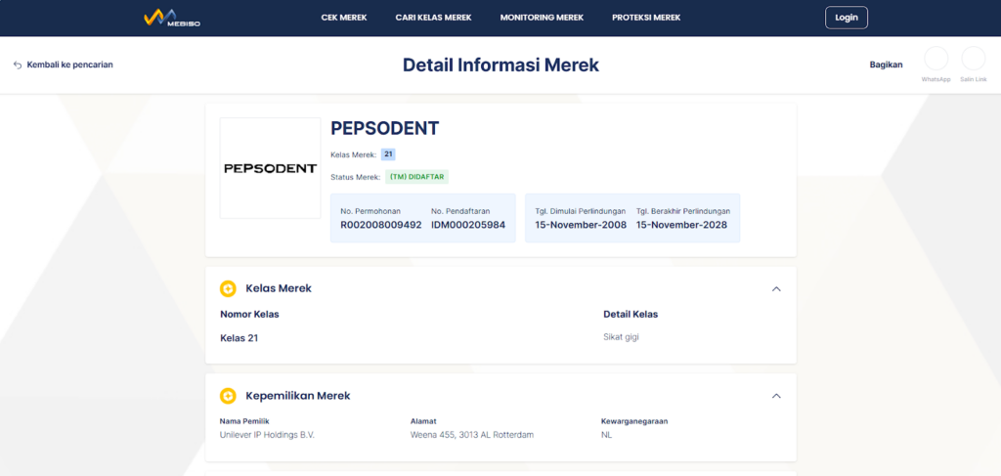Click the class 21 badge
Viewport: 1001px width, 476px height.
(x=388, y=154)
